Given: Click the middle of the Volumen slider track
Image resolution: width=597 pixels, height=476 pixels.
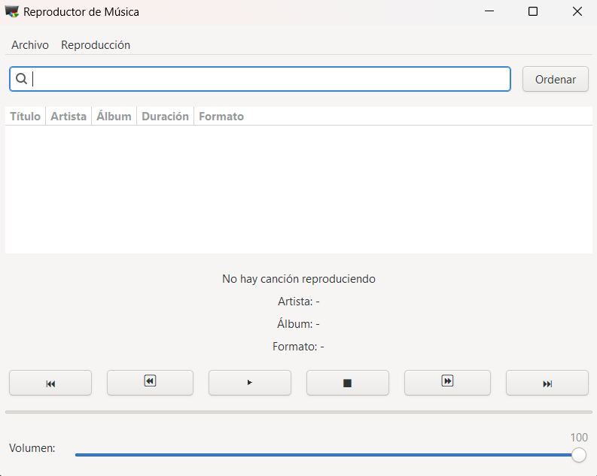Looking at the screenshot, I should pyautogui.click(x=327, y=455).
